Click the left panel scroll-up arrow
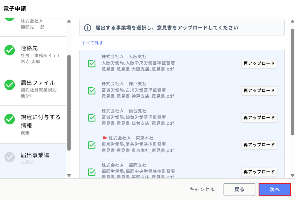The height and width of the screenshot is (200, 295). coord(69,21)
